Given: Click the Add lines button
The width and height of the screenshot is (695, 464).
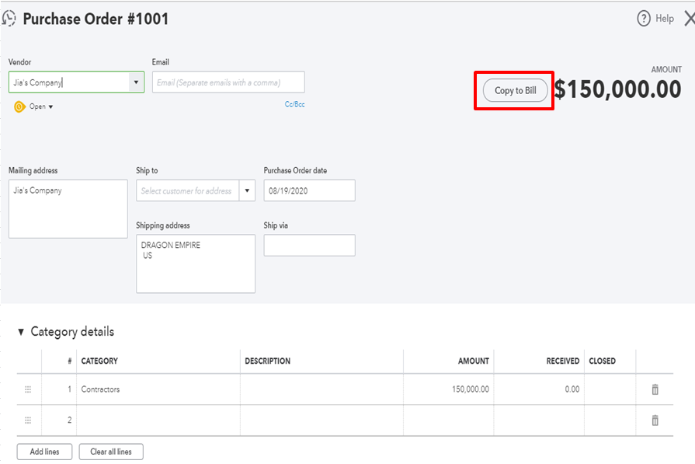Looking at the screenshot, I should [x=44, y=452].
